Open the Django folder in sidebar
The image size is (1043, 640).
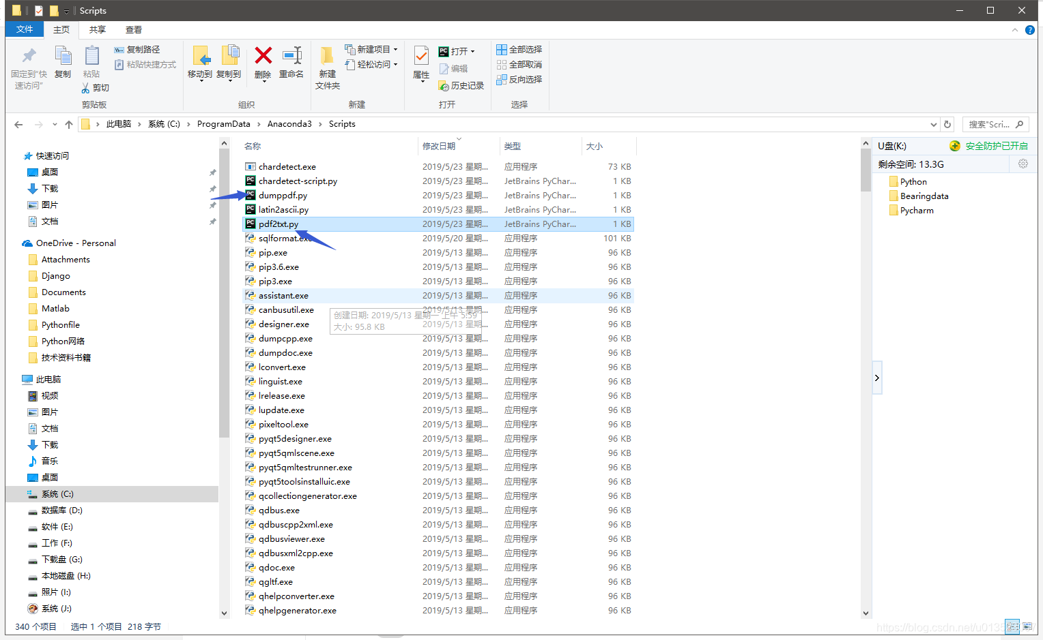point(55,276)
